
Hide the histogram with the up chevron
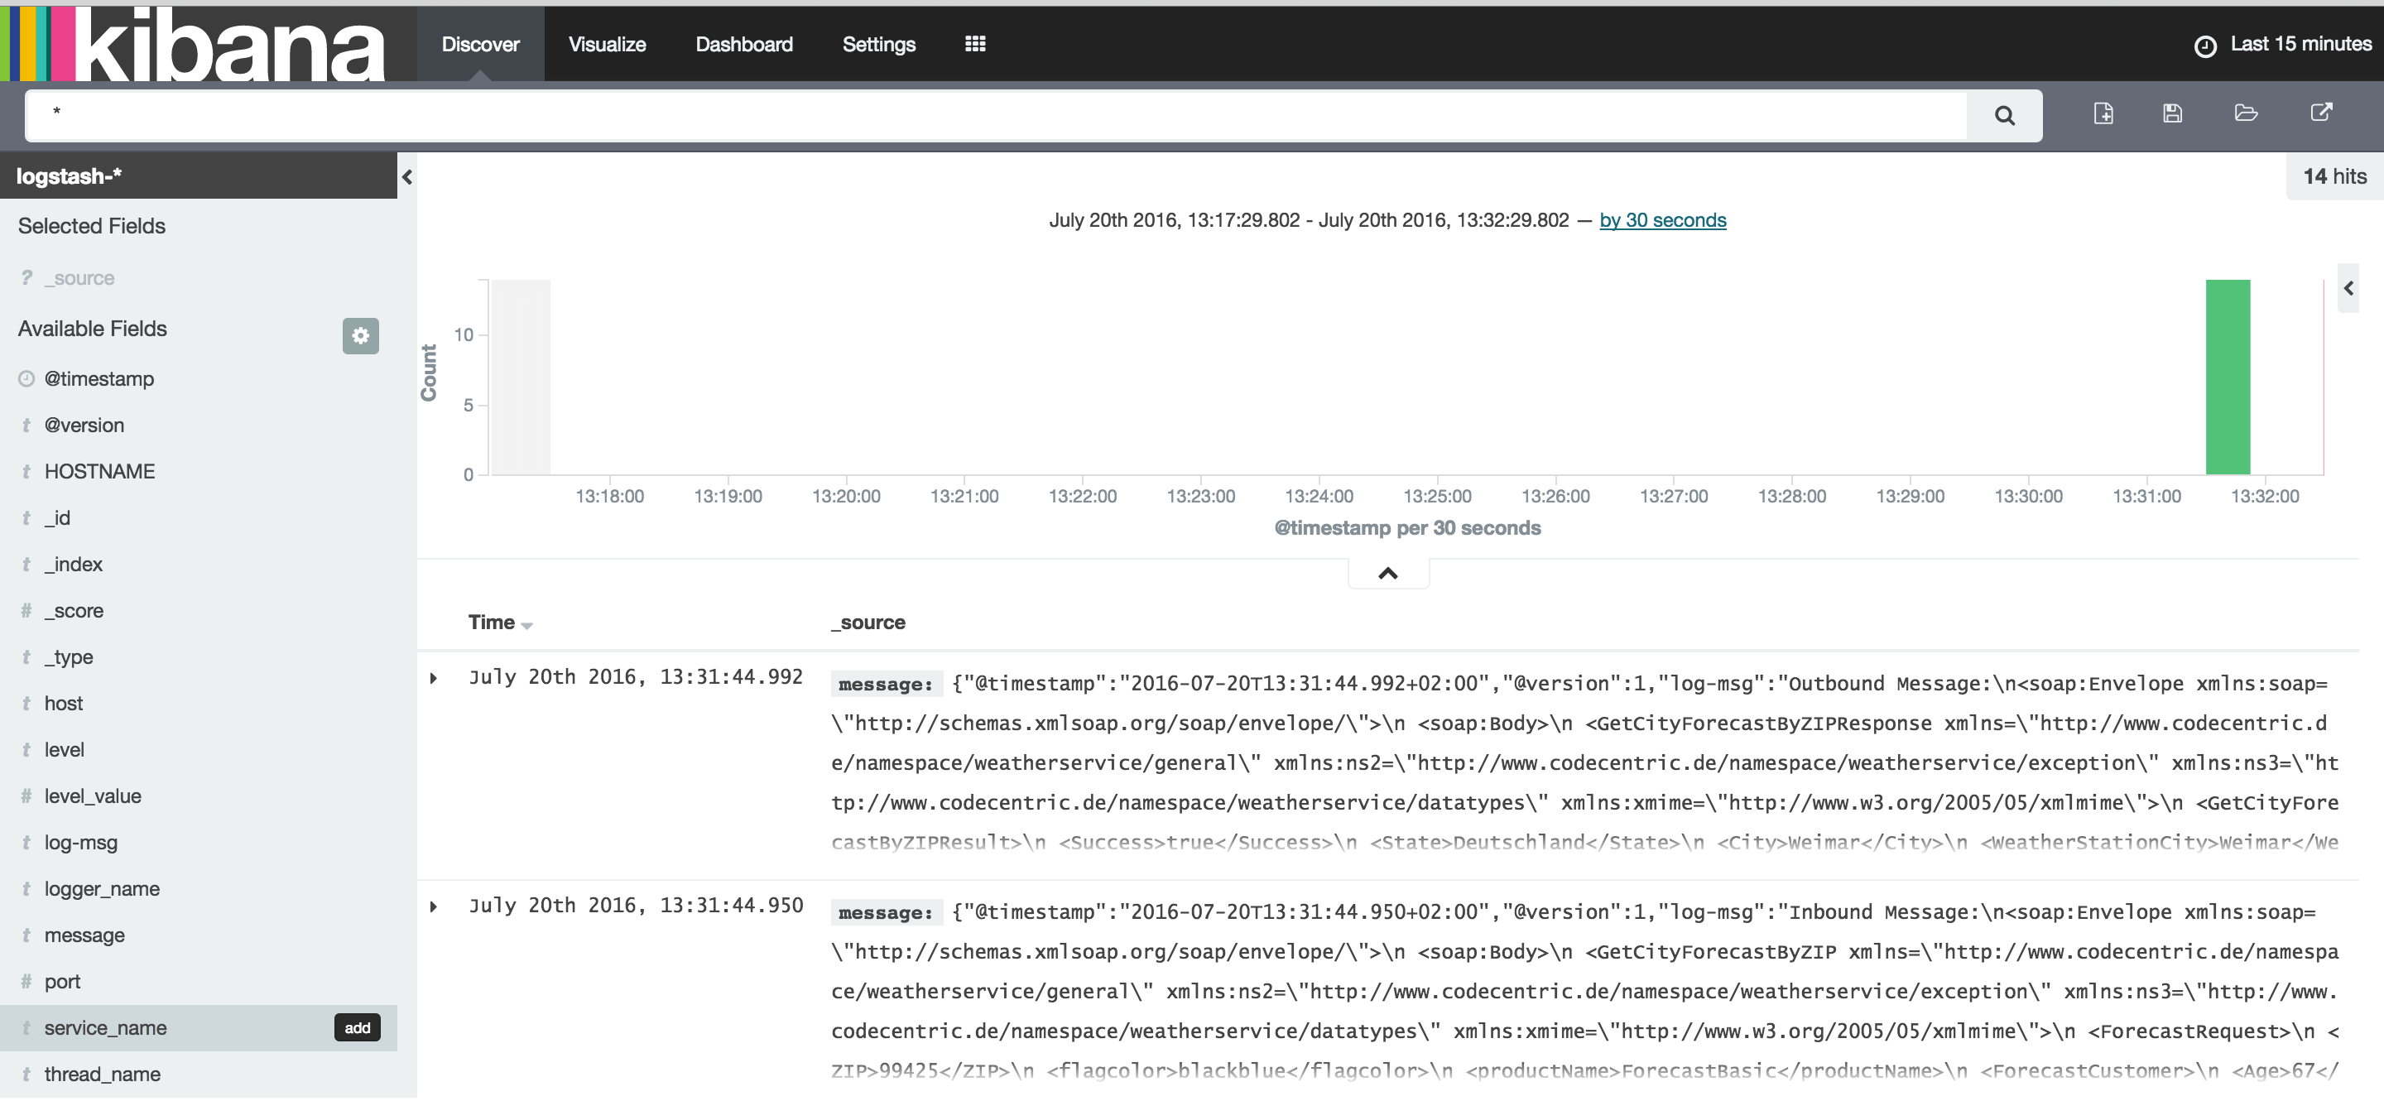point(1387,574)
